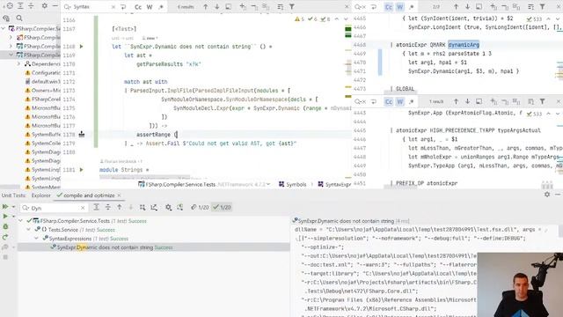This screenshot has width=563, height=317.
Task: Expand all nodes in Solution Explorer toolbar
Action: (x=20, y=6)
